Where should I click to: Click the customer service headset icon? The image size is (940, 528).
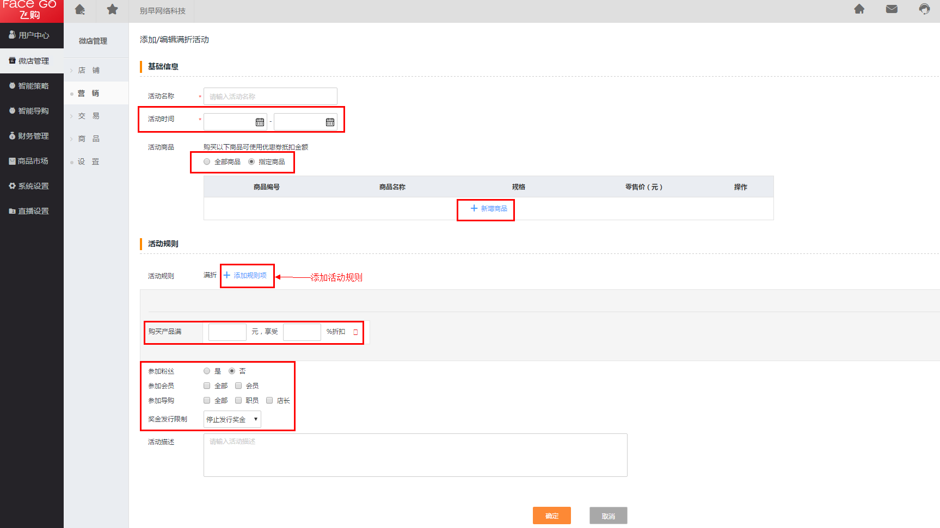pyautogui.click(x=924, y=9)
